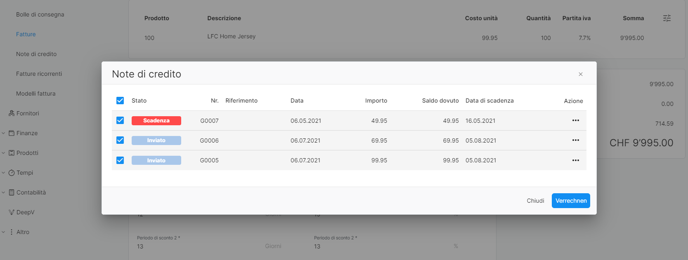Viewport: 688px width, 260px height.
Task: Click the DeepV logo icon
Action: point(12,212)
